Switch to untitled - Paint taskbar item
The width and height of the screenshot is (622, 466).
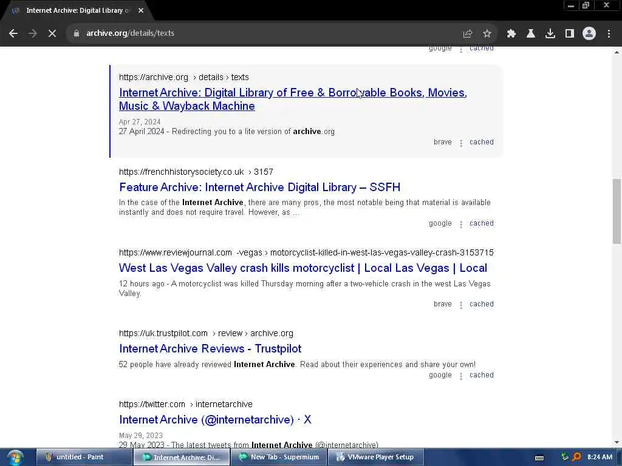(84, 458)
